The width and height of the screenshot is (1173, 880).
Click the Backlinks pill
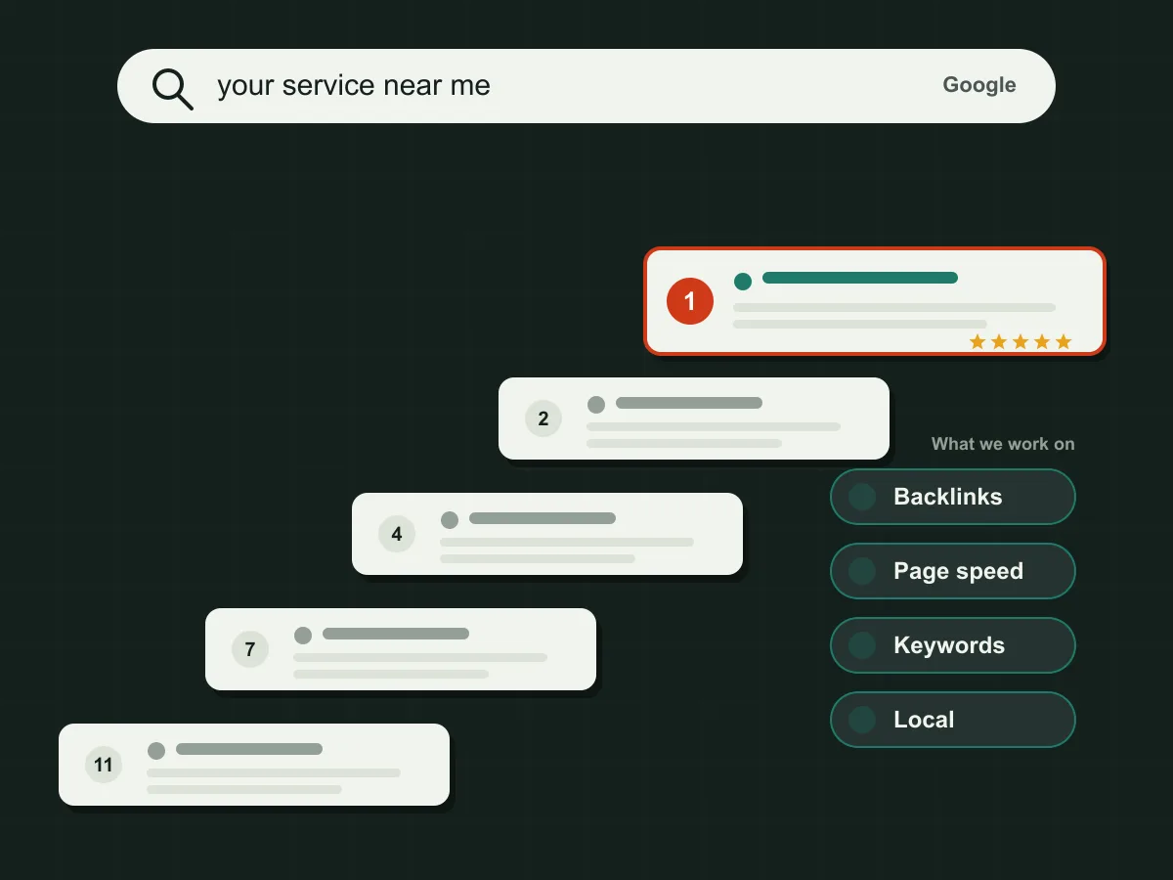tap(953, 497)
